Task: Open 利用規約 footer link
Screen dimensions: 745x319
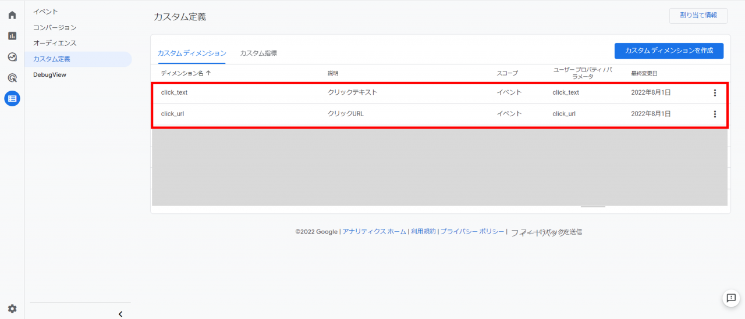Action: click(423, 231)
